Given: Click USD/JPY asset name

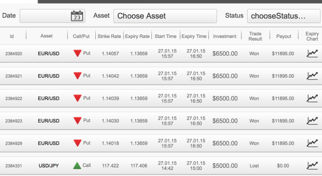Looking at the screenshot, I should pyautogui.click(x=49, y=166).
